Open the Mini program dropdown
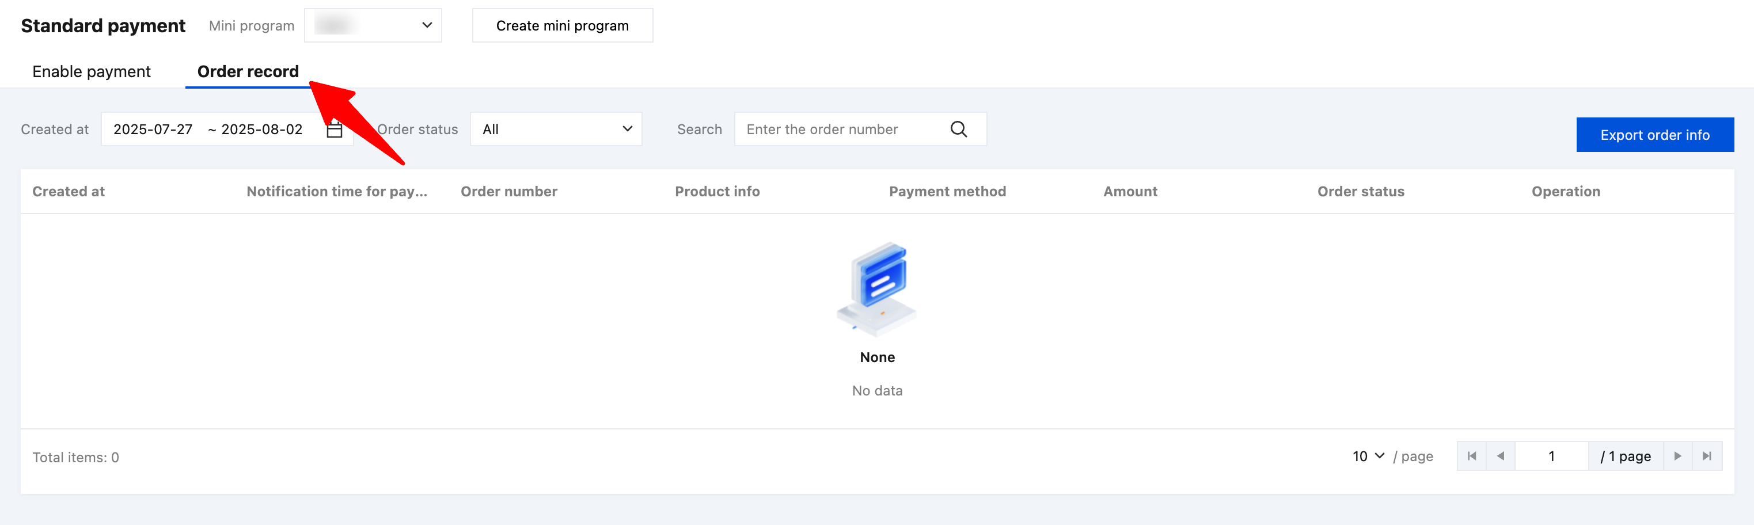Image resolution: width=1754 pixels, height=525 pixels. (373, 26)
